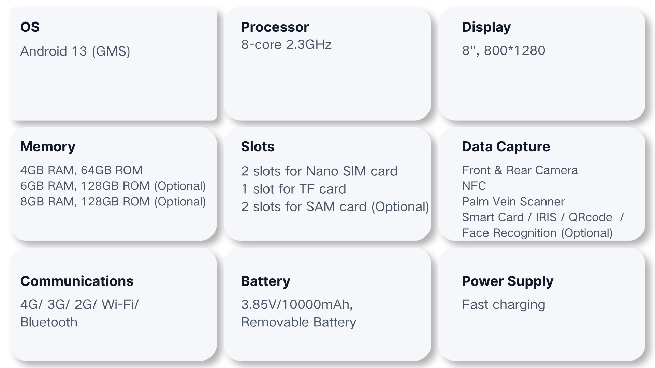655x368 pixels.
Task: Select the Palm Vein Scanner text
Action: click(513, 201)
